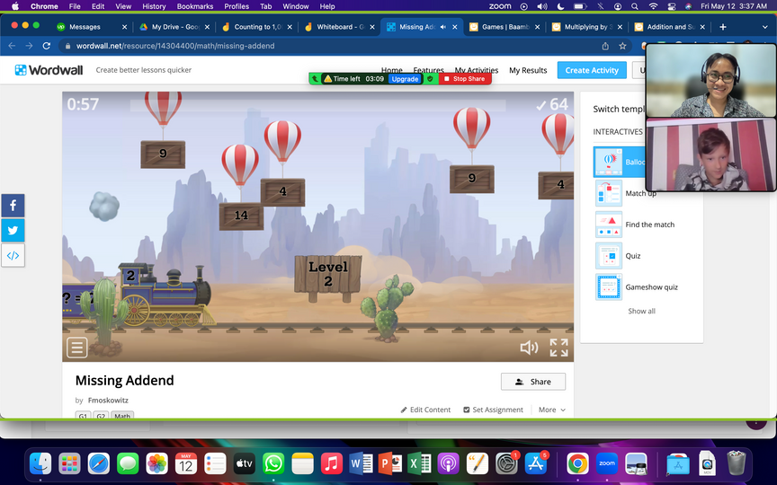Switch to the Gameshow quiz template
Viewport: 777px width, 485px height.
(x=651, y=287)
